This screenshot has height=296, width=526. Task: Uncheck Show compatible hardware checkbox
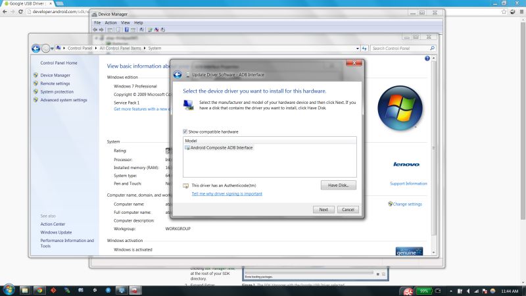click(185, 132)
